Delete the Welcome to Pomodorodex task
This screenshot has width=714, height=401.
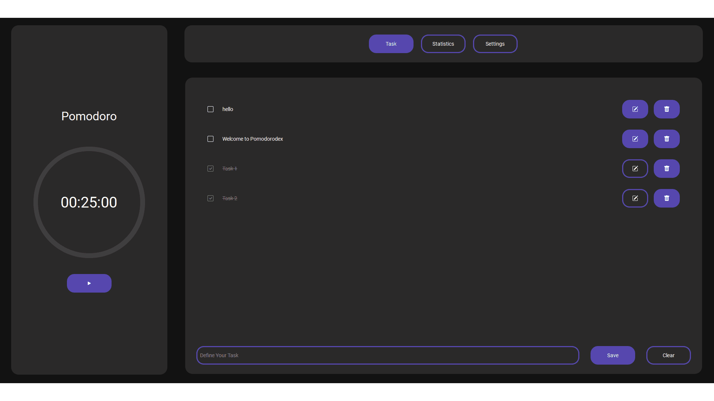tap(666, 139)
